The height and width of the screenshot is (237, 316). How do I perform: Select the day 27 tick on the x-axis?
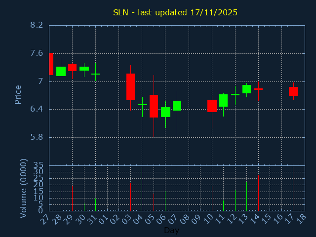tap(46, 219)
